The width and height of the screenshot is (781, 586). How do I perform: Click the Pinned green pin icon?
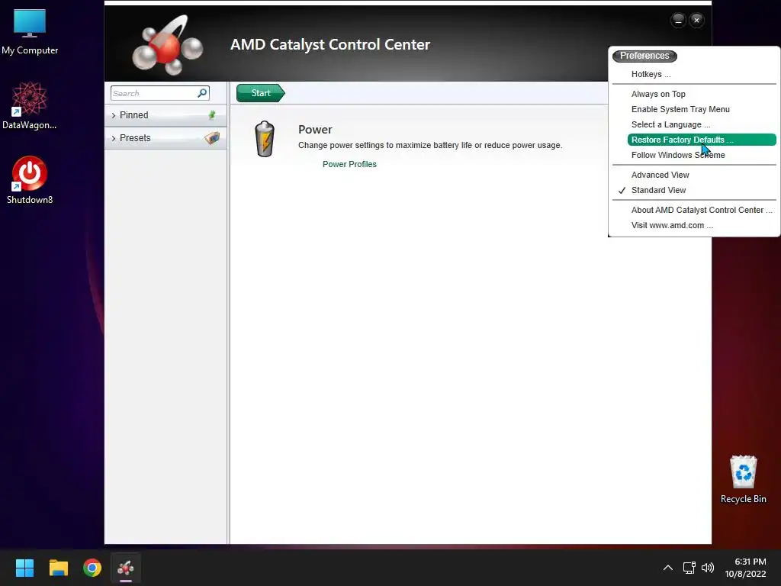coord(212,115)
